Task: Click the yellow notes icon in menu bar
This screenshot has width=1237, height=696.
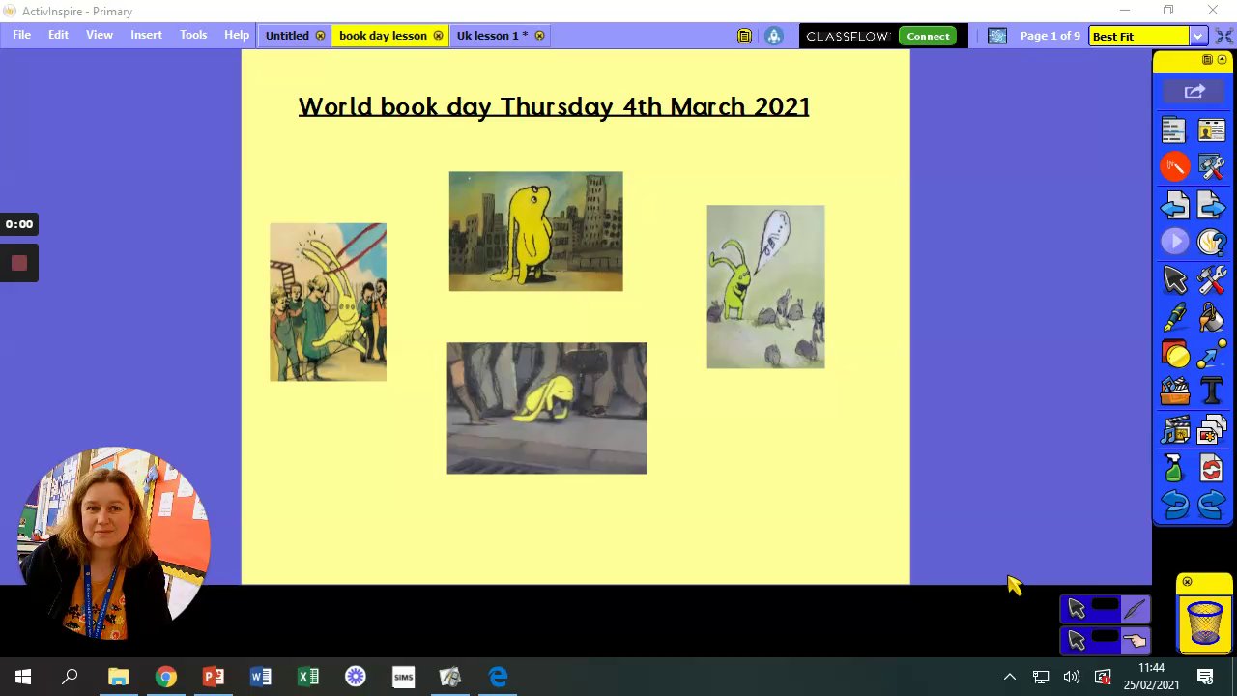Action: (744, 36)
